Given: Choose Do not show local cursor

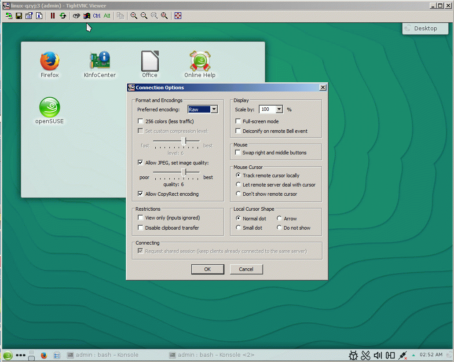Looking at the screenshot, I should click(279, 228).
